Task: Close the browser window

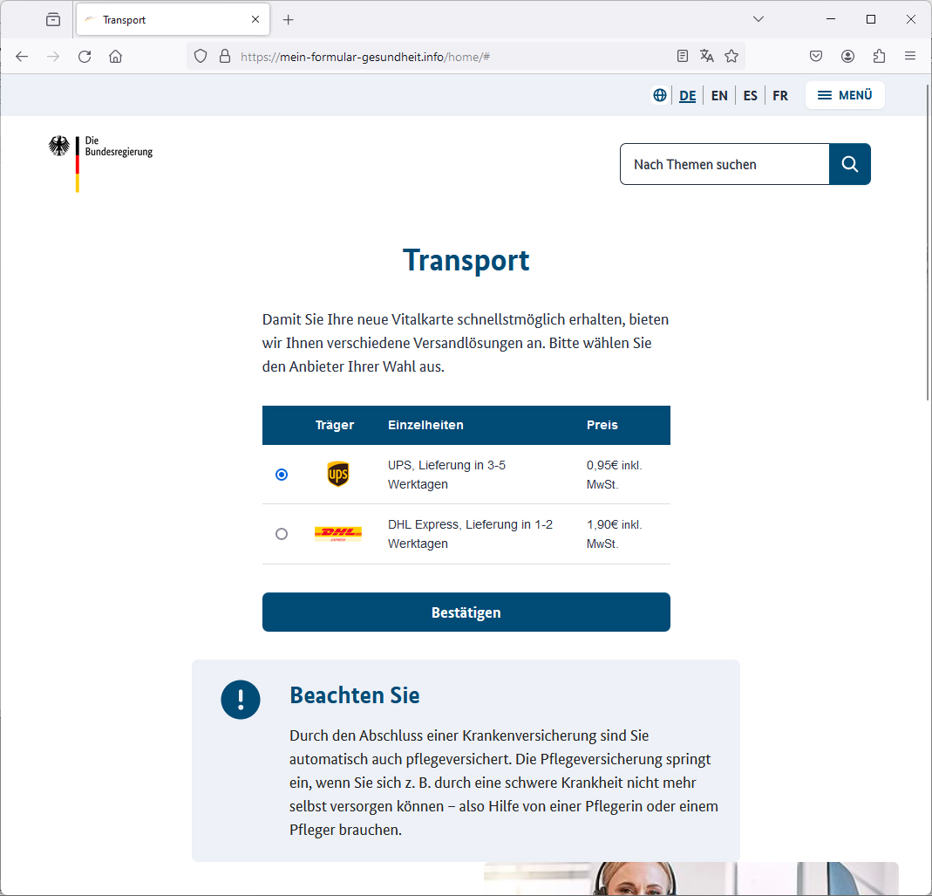Action: point(910,19)
